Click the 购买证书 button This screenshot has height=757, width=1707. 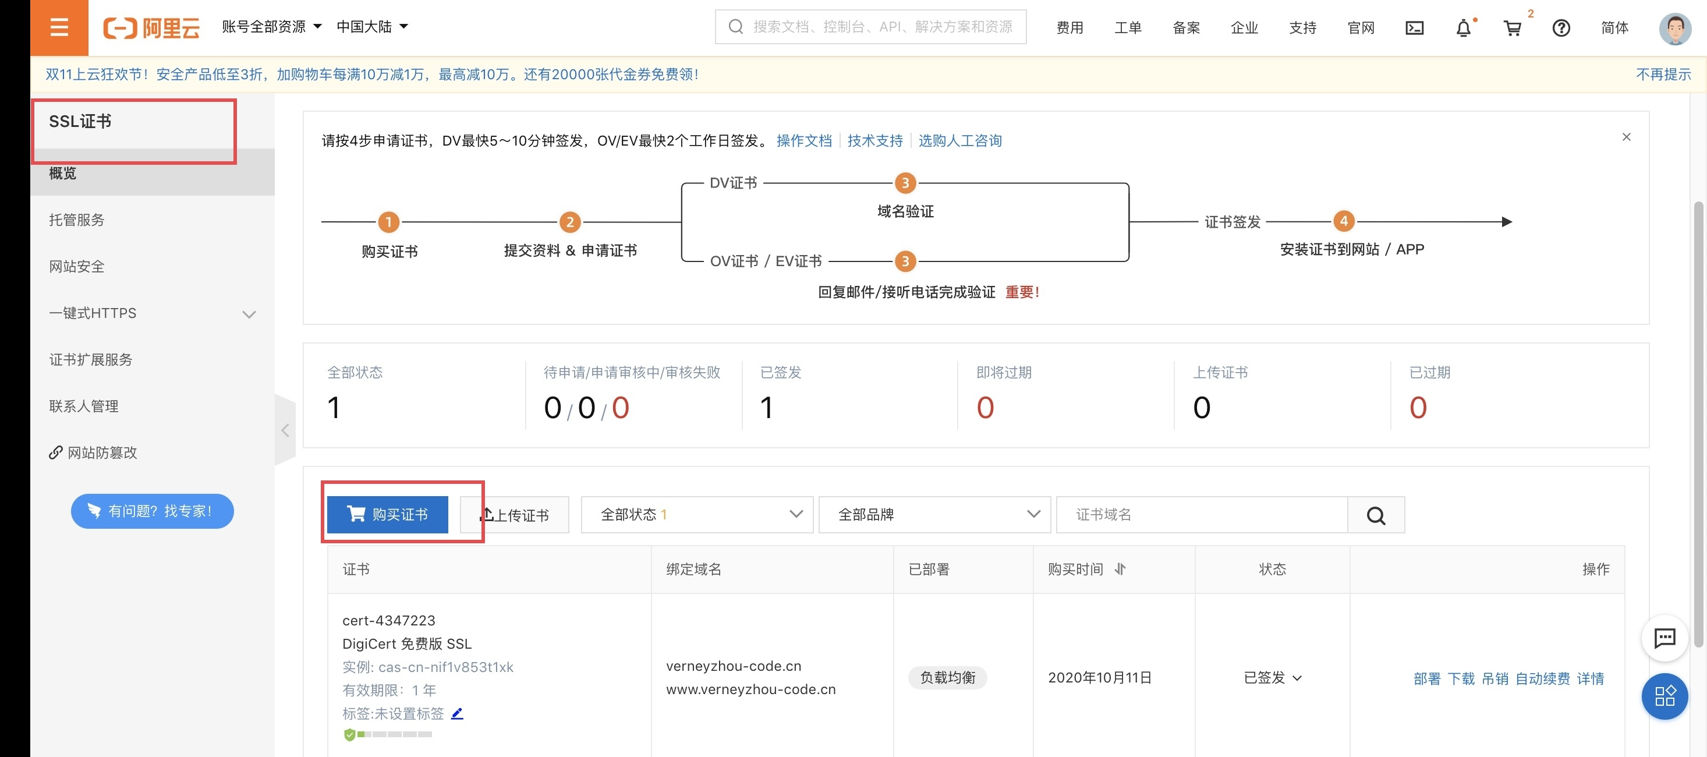(388, 514)
